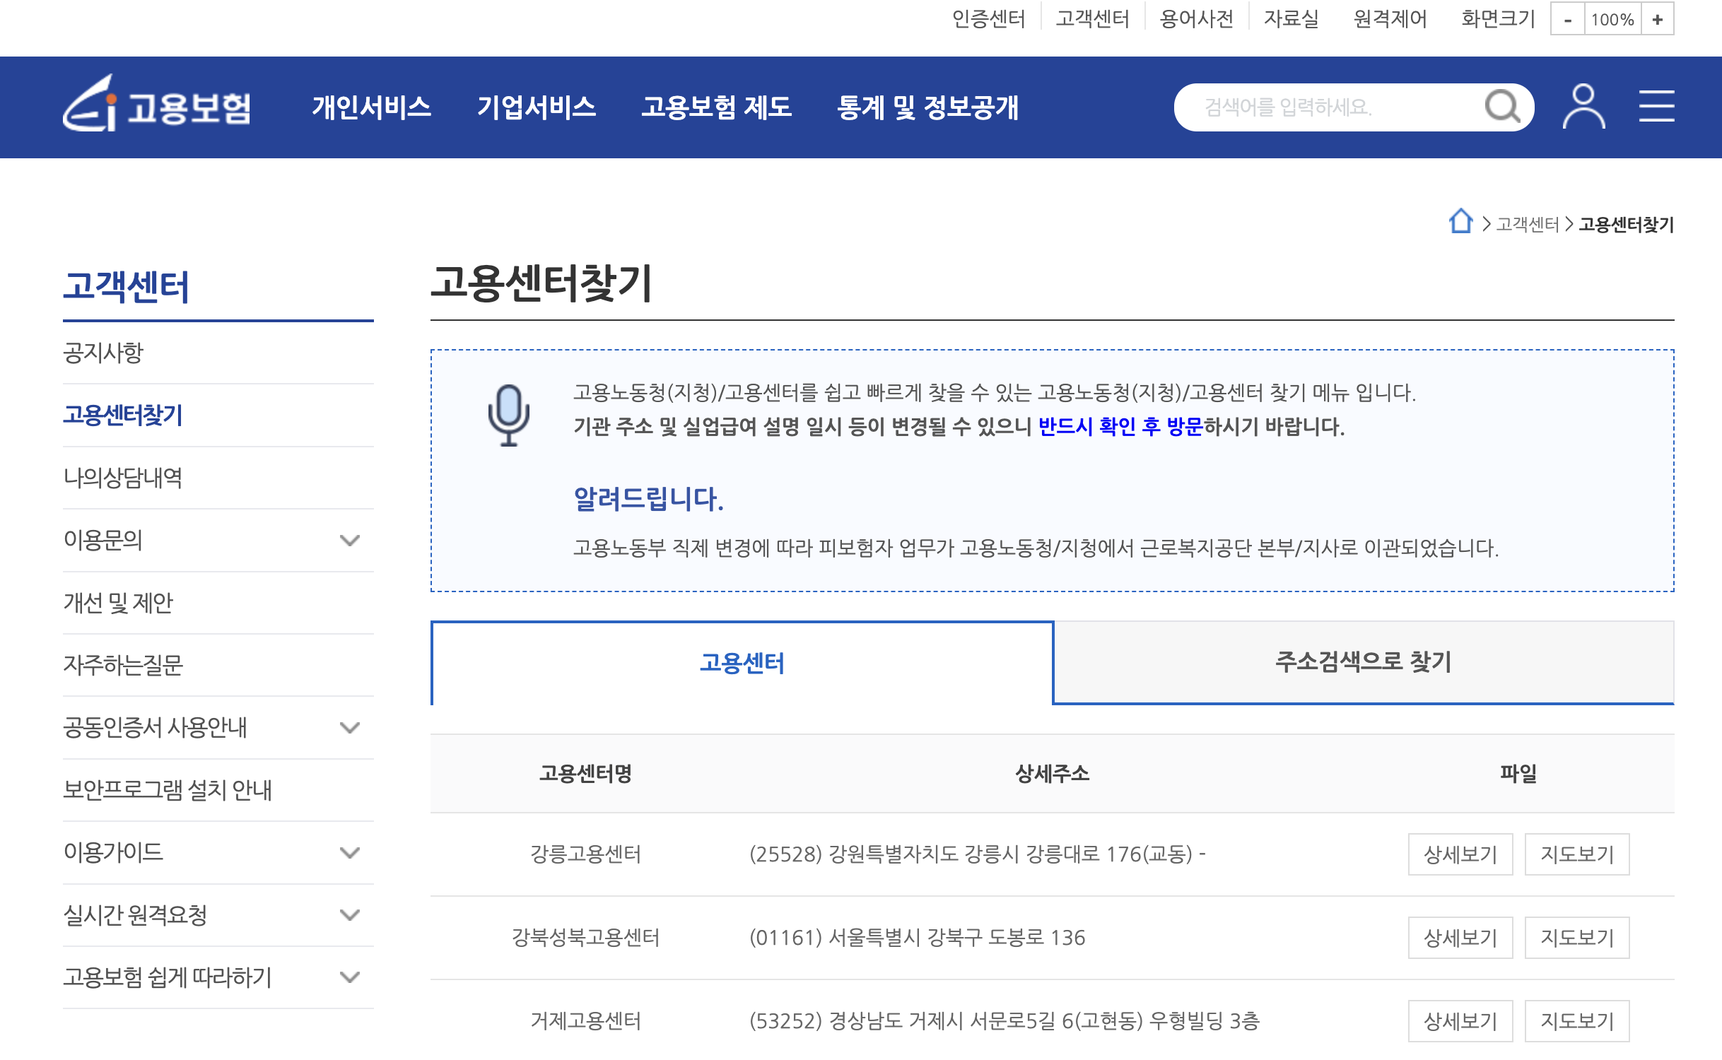Viewport: 1722px width, 1060px height.
Task: Click 상세보기 for 강릉고용센터
Action: tap(1460, 854)
